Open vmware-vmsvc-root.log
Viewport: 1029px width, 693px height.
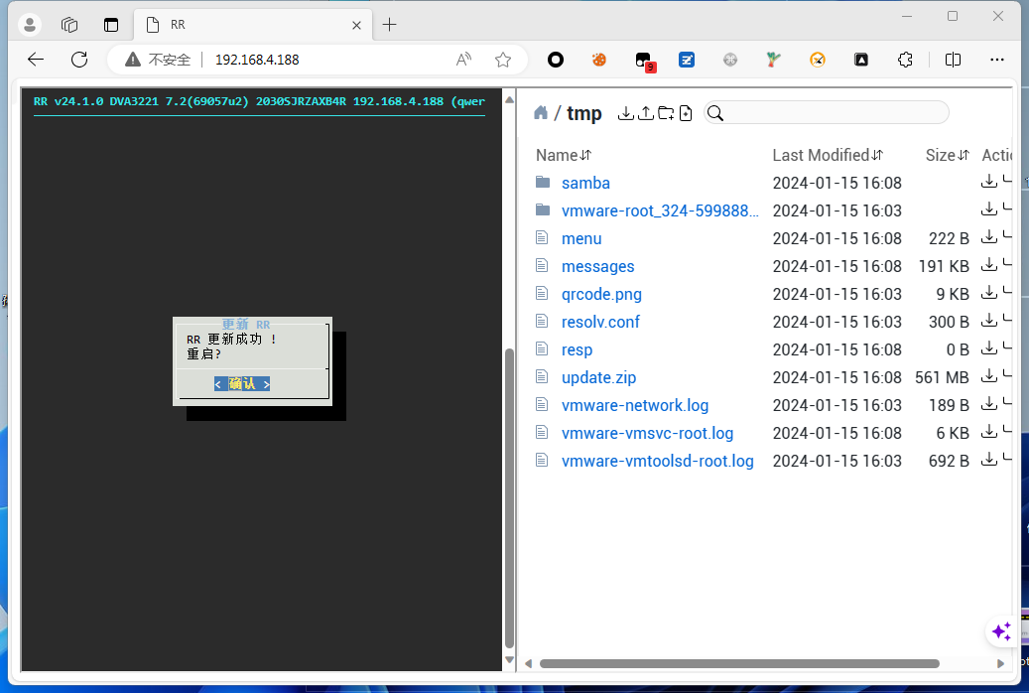tap(647, 433)
